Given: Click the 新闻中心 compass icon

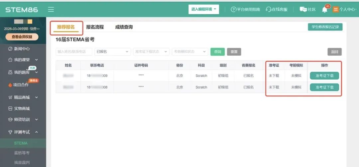Looking at the screenshot, I should [x=10, y=49].
